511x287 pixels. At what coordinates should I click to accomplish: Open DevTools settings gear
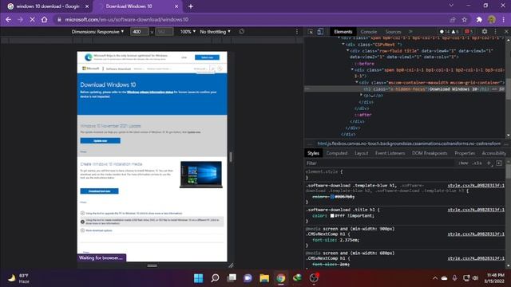point(485,32)
